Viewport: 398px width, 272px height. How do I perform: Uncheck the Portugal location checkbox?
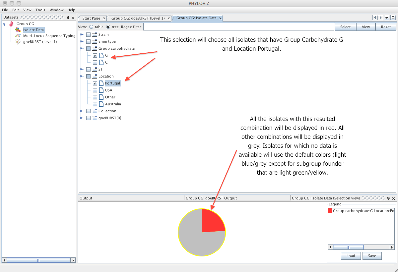(95, 83)
